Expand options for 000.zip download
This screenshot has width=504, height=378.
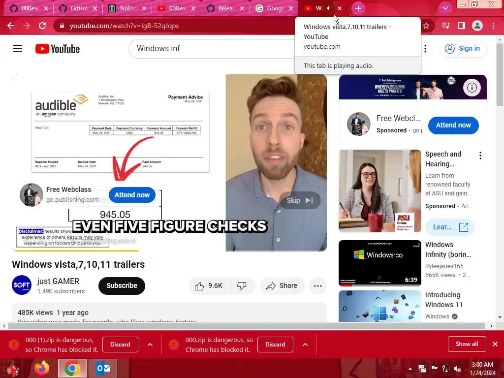305,345
